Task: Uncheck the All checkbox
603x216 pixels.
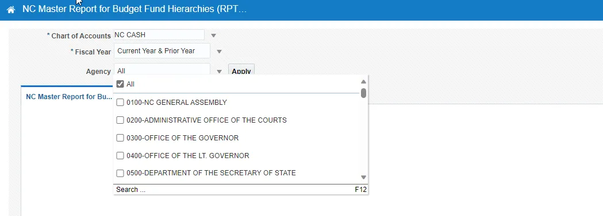Action: click(x=120, y=84)
